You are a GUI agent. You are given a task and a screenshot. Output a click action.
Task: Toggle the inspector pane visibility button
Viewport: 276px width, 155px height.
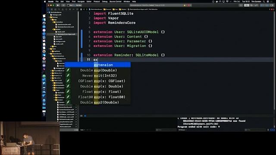click(x=272, y=5)
